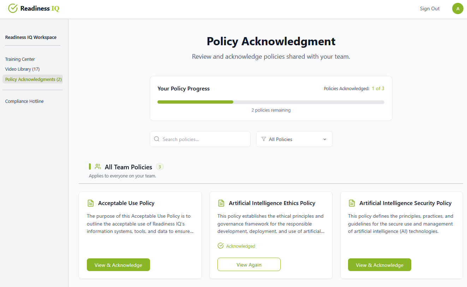Open the All Policies filter dropdown

[x=294, y=139]
